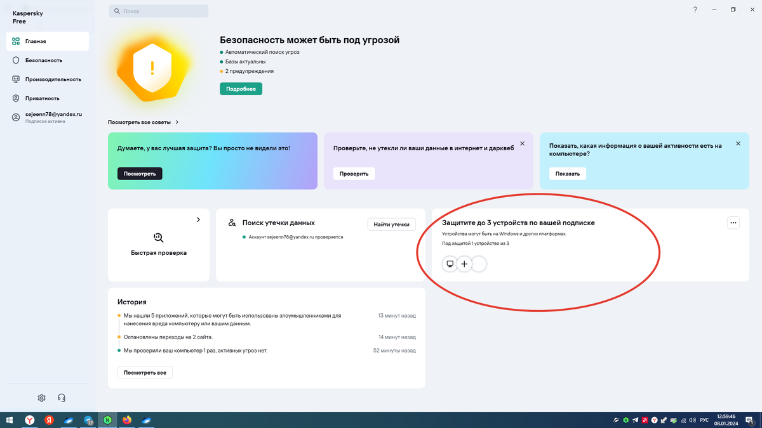This screenshot has height=428, width=762.
Task: Open Windows Start menu
Action: tap(10, 420)
